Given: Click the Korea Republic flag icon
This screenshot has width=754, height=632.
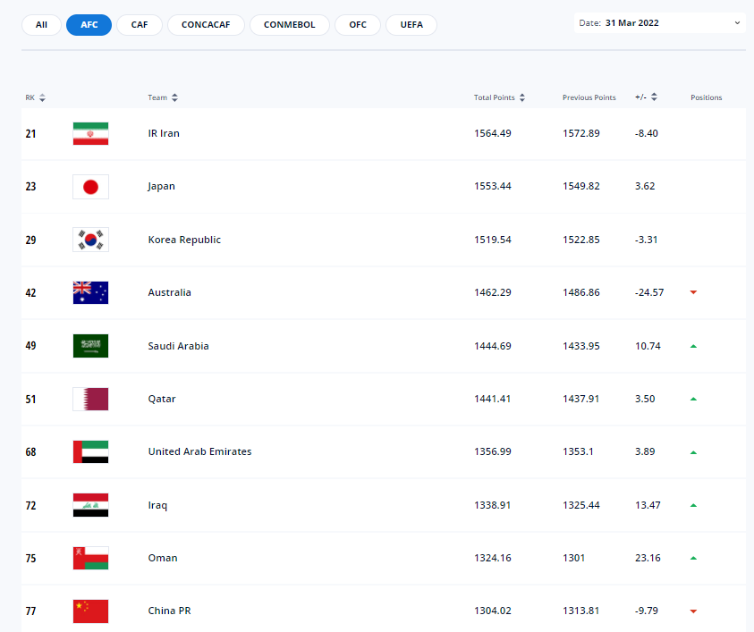Looking at the screenshot, I should 90,240.
